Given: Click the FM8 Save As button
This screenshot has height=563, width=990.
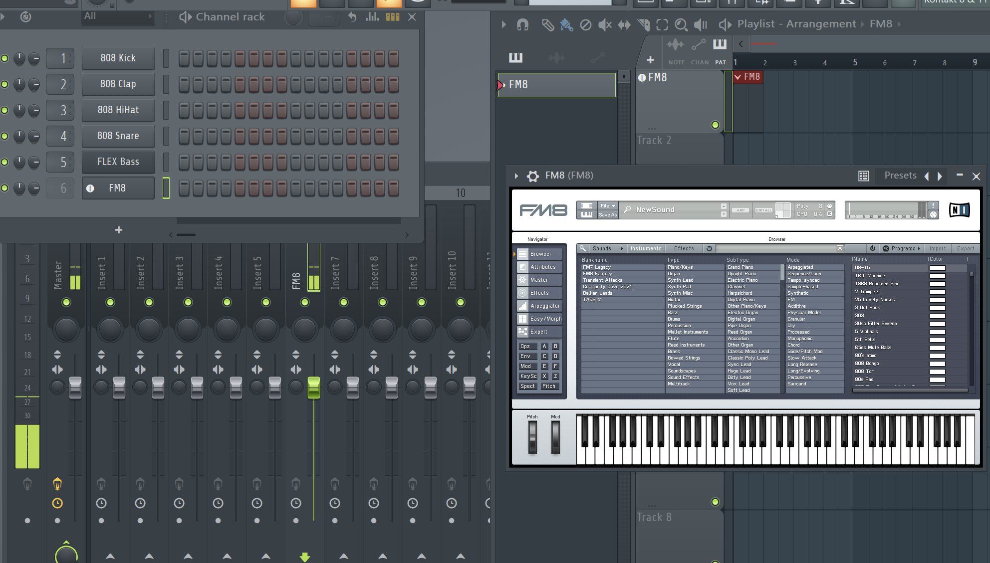Looking at the screenshot, I should 608,215.
